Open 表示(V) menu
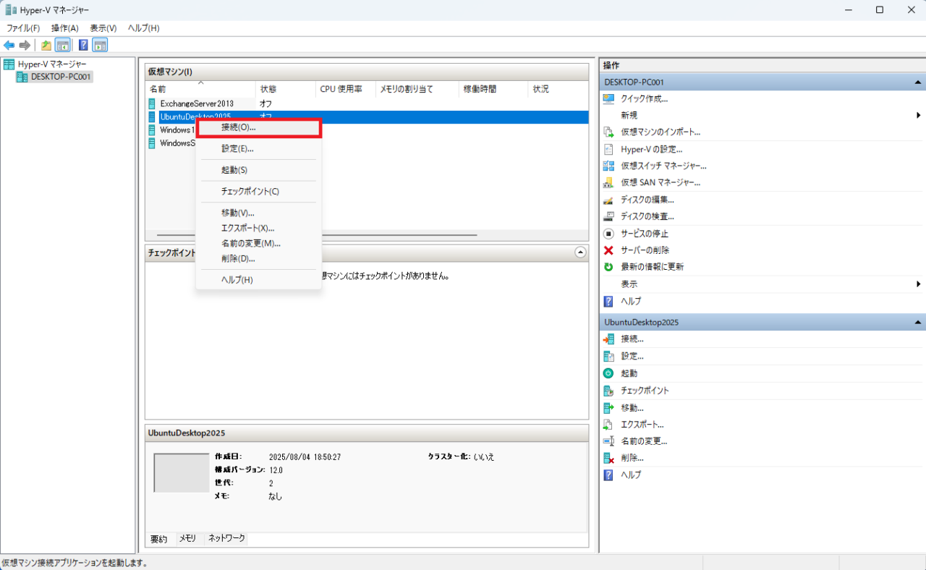The height and width of the screenshot is (570, 926). click(103, 28)
